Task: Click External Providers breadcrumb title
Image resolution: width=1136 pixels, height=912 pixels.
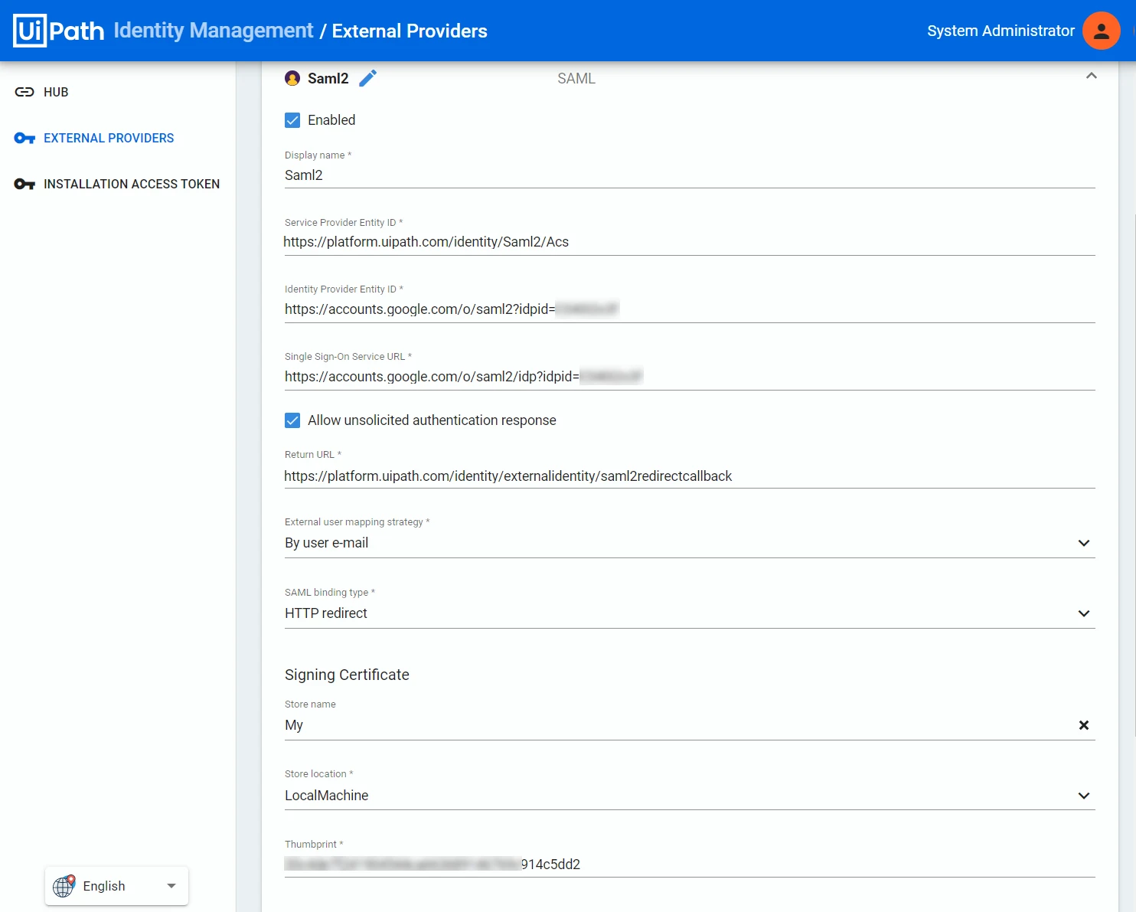Action: [410, 31]
